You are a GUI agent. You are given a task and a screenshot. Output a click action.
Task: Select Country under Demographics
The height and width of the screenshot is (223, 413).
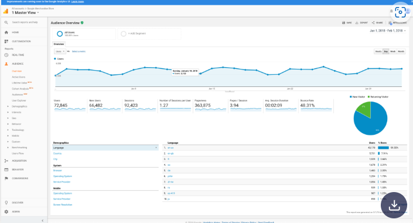(57, 154)
